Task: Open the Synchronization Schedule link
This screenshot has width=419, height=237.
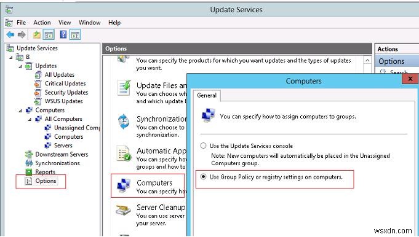Action: pyautogui.click(x=161, y=118)
